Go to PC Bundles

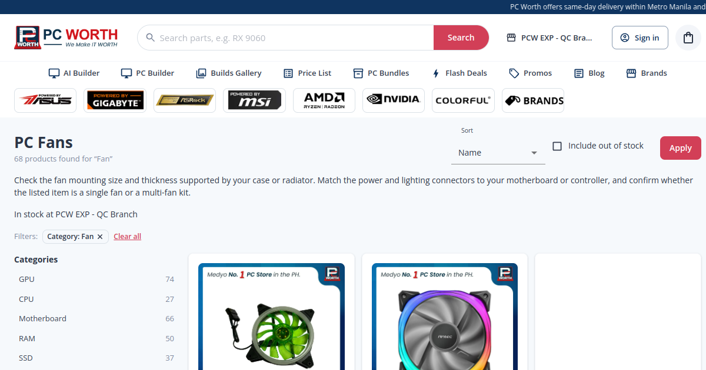[381, 73]
